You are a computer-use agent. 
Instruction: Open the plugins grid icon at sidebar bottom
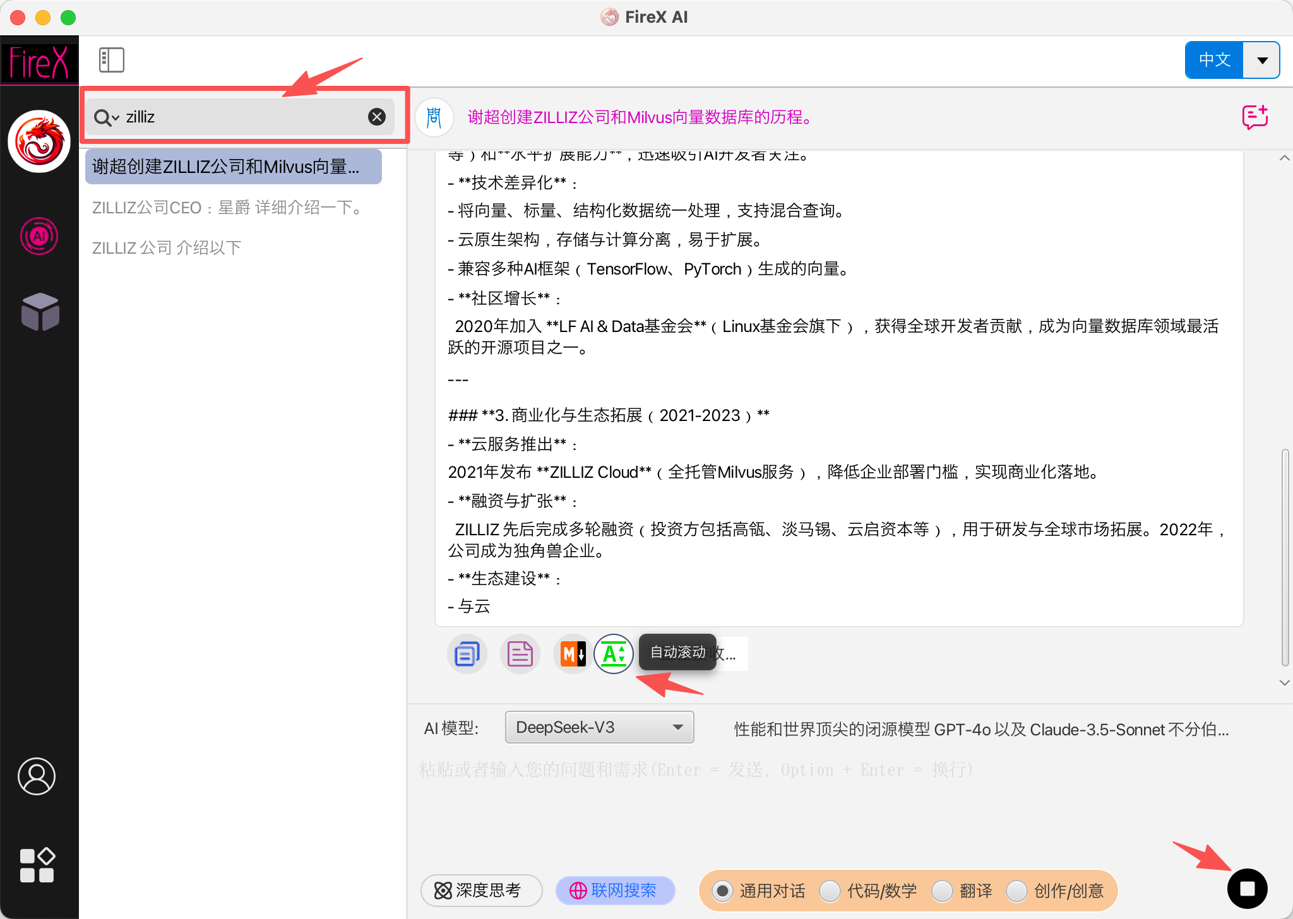pos(37,865)
